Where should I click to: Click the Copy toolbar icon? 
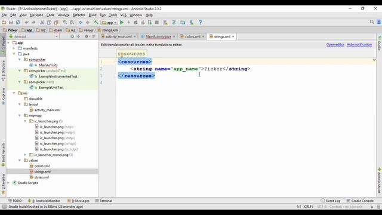(x=49, y=23)
